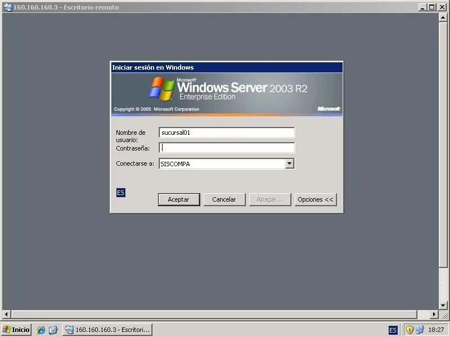Click the horizontal scrollbar right arrow

[434, 315]
